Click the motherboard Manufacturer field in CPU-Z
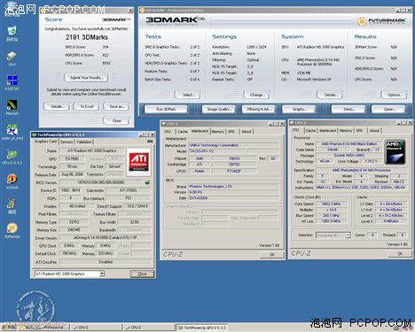415x332 pixels. (233, 145)
